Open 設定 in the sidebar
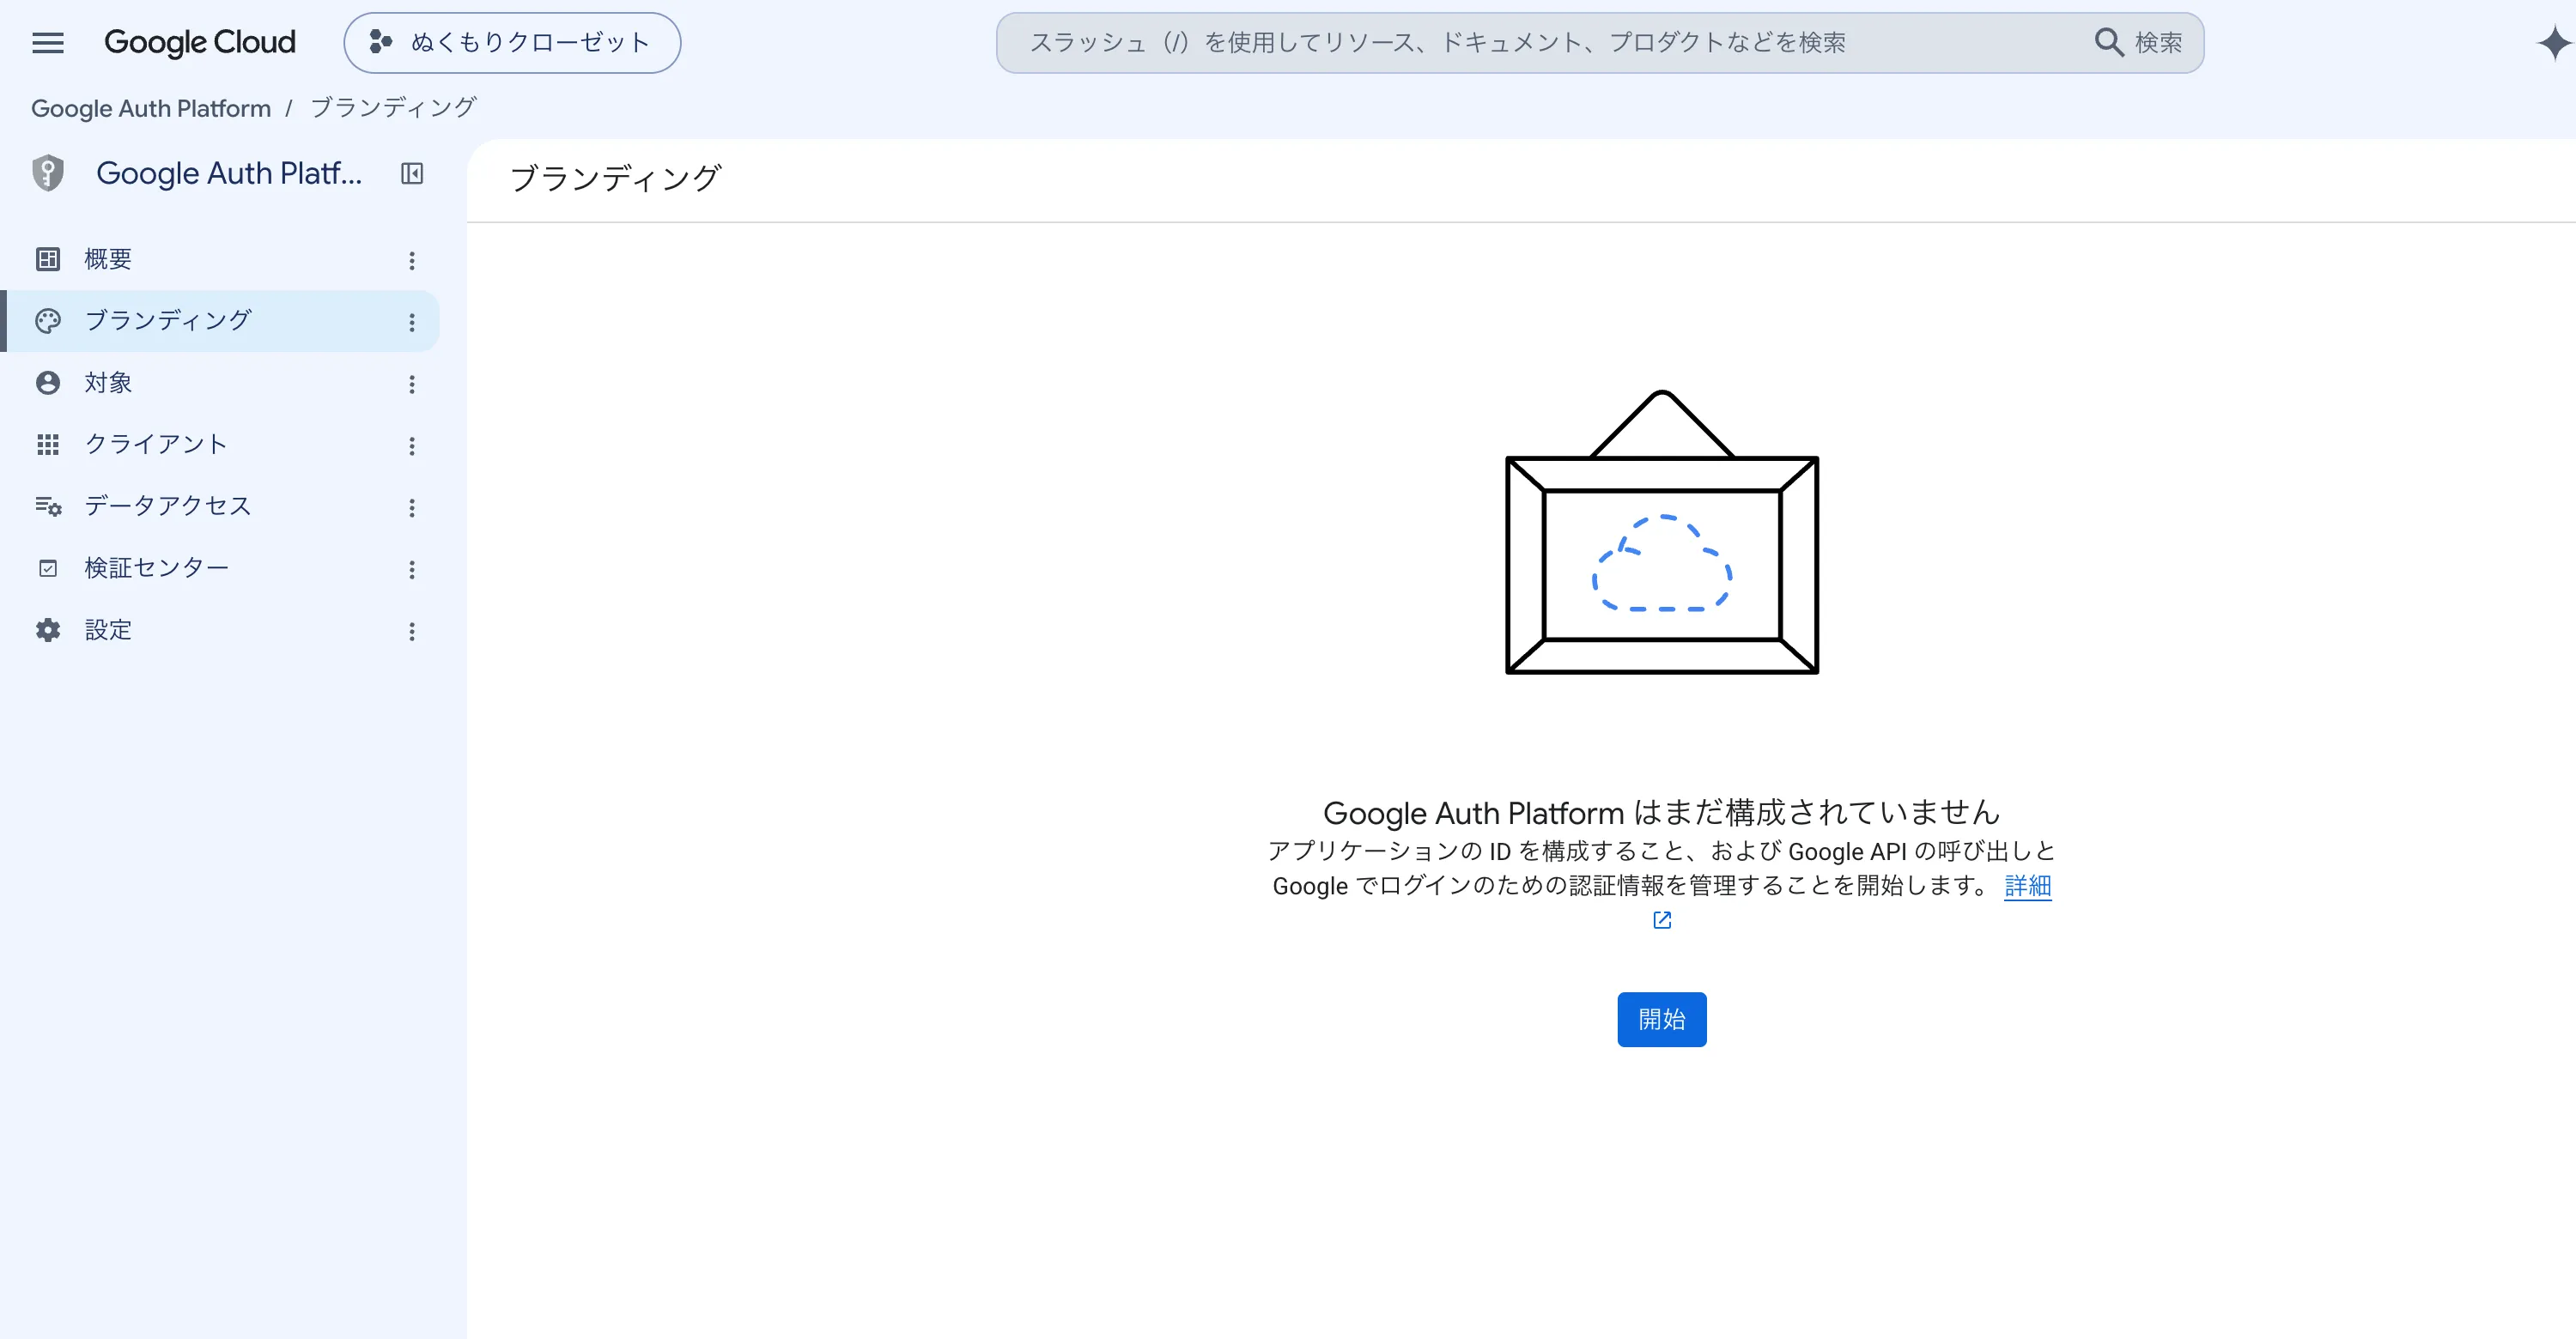 pyautogui.click(x=219, y=631)
